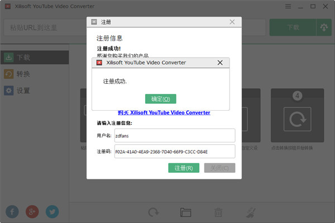This screenshot has width=335, height=223.
Task: Click the broom clear-list icon in bottom toolbar
Action: pyautogui.click(x=250, y=212)
